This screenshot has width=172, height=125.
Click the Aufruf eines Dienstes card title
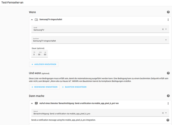(x=79, y=103)
